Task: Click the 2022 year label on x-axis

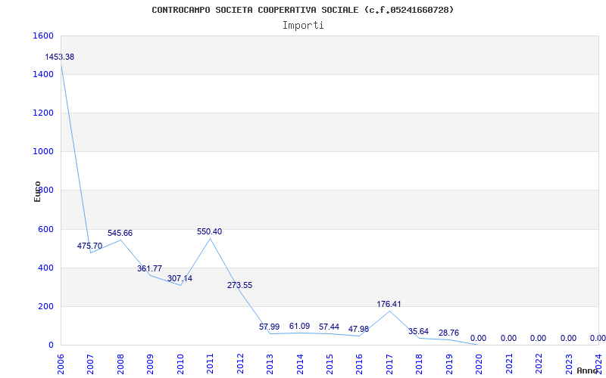Action: 539,364
